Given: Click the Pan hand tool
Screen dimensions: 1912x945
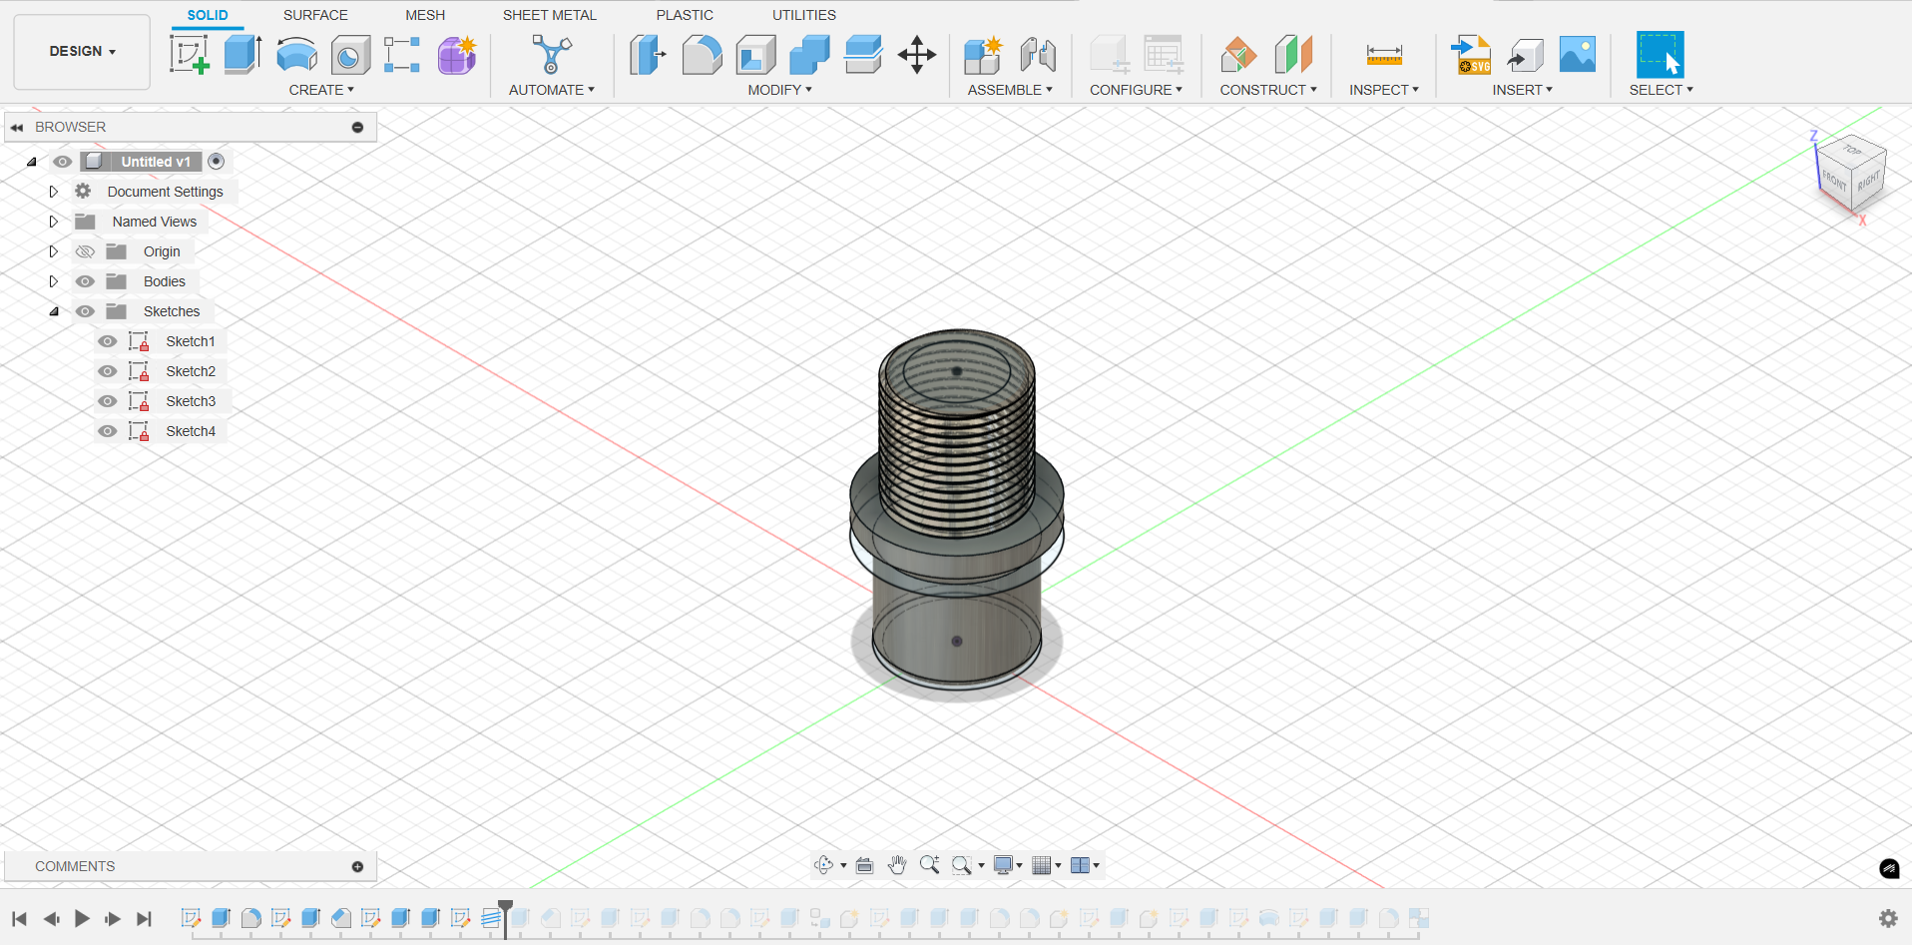Looking at the screenshot, I should click(897, 865).
